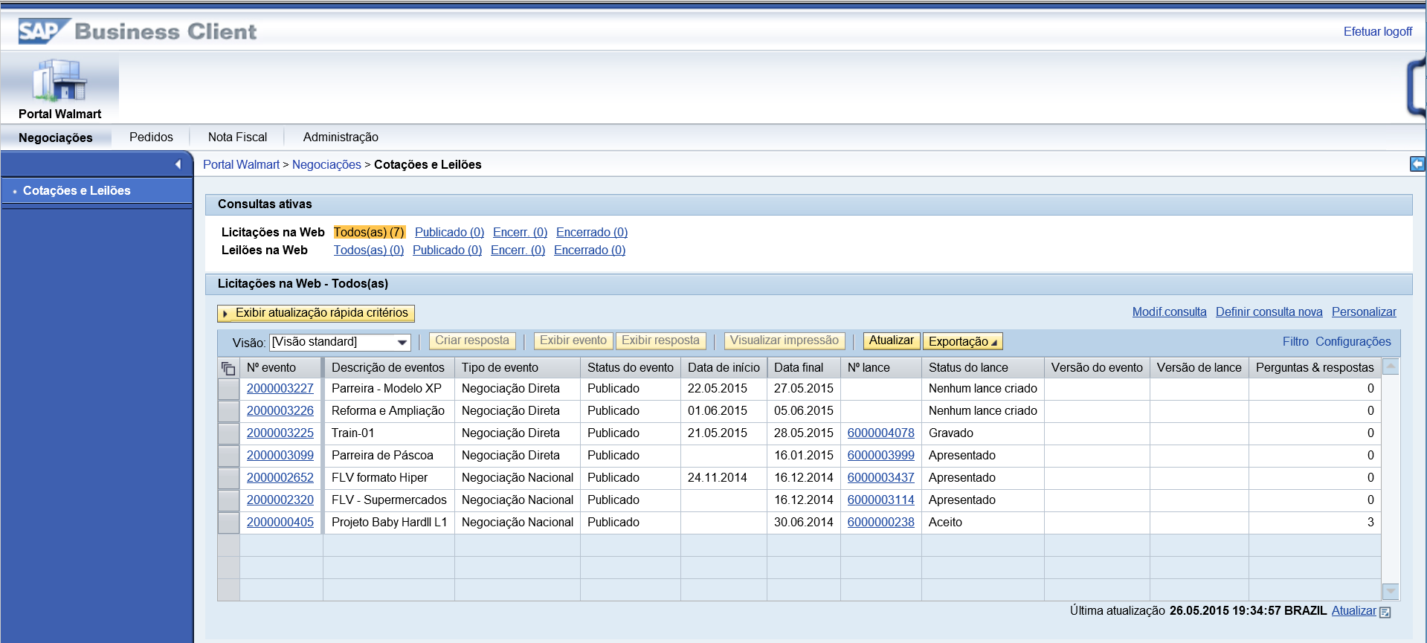Image resolution: width=1427 pixels, height=643 pixels.
Task: Click the SAP logo
Action: click(x=44, y=30)
